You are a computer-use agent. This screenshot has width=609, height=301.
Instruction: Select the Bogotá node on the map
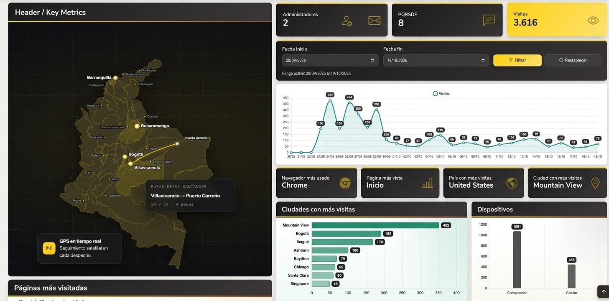pos(125,157)
